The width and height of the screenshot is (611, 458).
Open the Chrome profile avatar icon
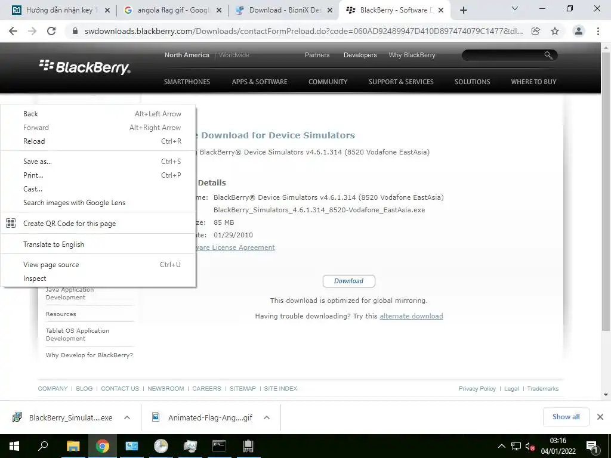click(x=579, y=31)
